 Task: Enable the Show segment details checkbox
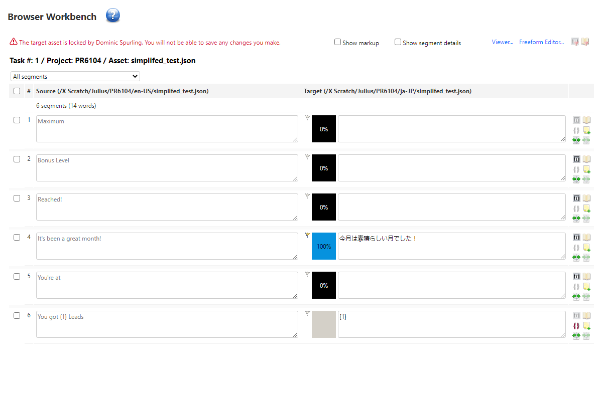[398, 42]
